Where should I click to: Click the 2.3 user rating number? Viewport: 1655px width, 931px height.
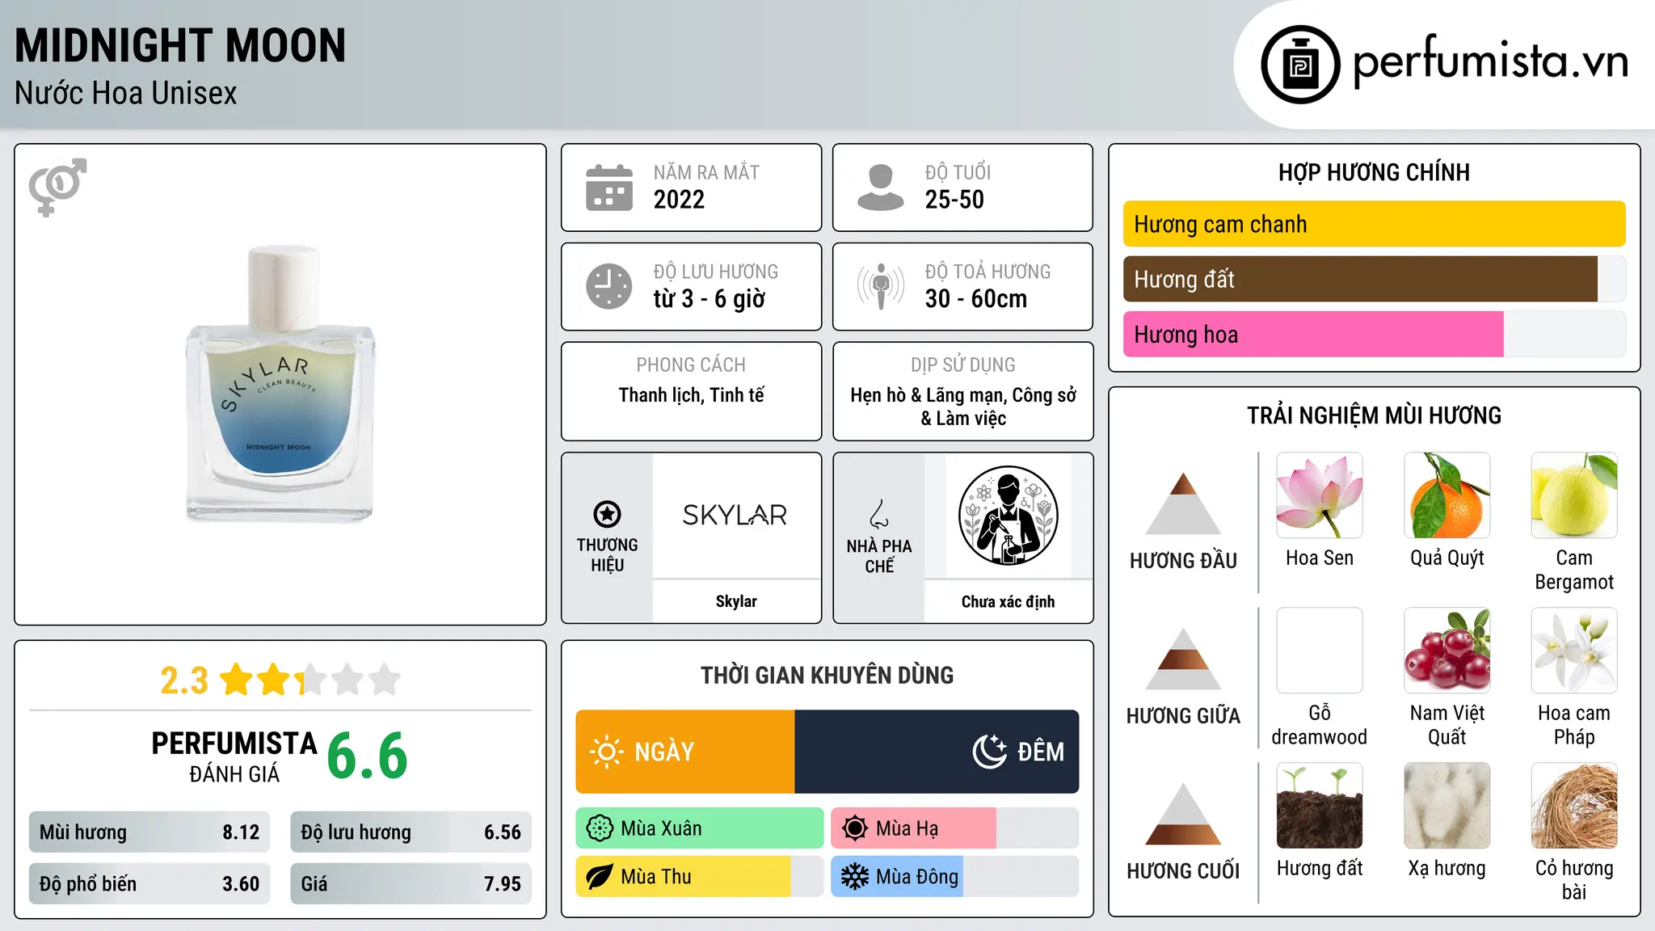[x=184, y=680]
